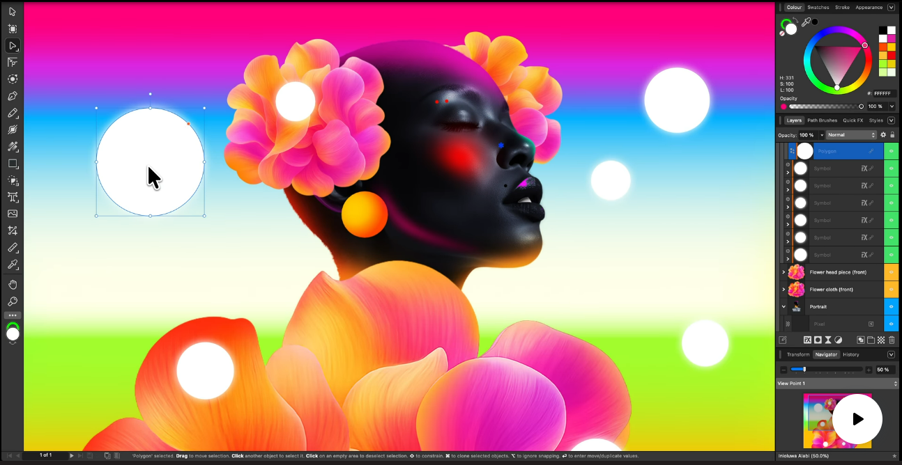
Task: Click the navigator zoom-in plus button
Action: 869,370
